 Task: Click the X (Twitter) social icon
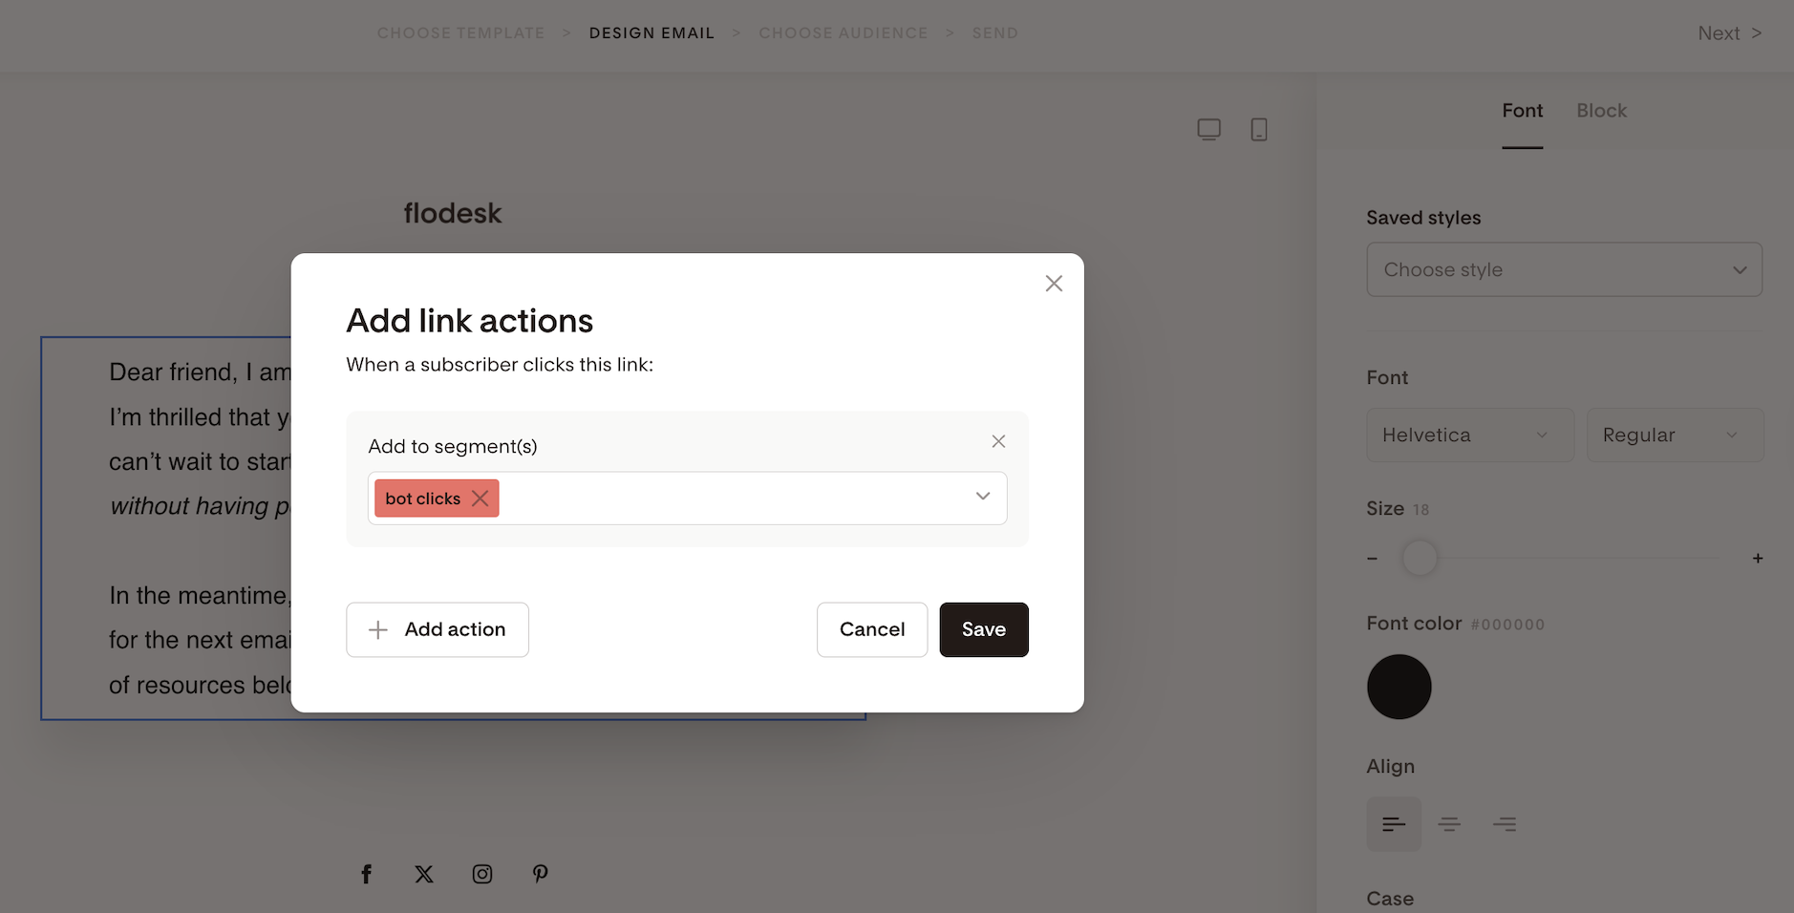424,874
